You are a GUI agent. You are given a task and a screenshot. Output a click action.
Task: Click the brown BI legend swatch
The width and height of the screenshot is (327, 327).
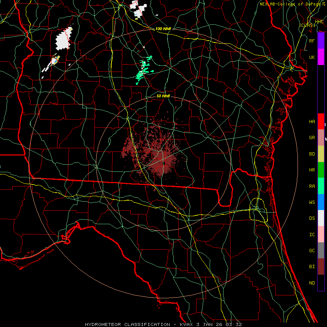(321, 267)
